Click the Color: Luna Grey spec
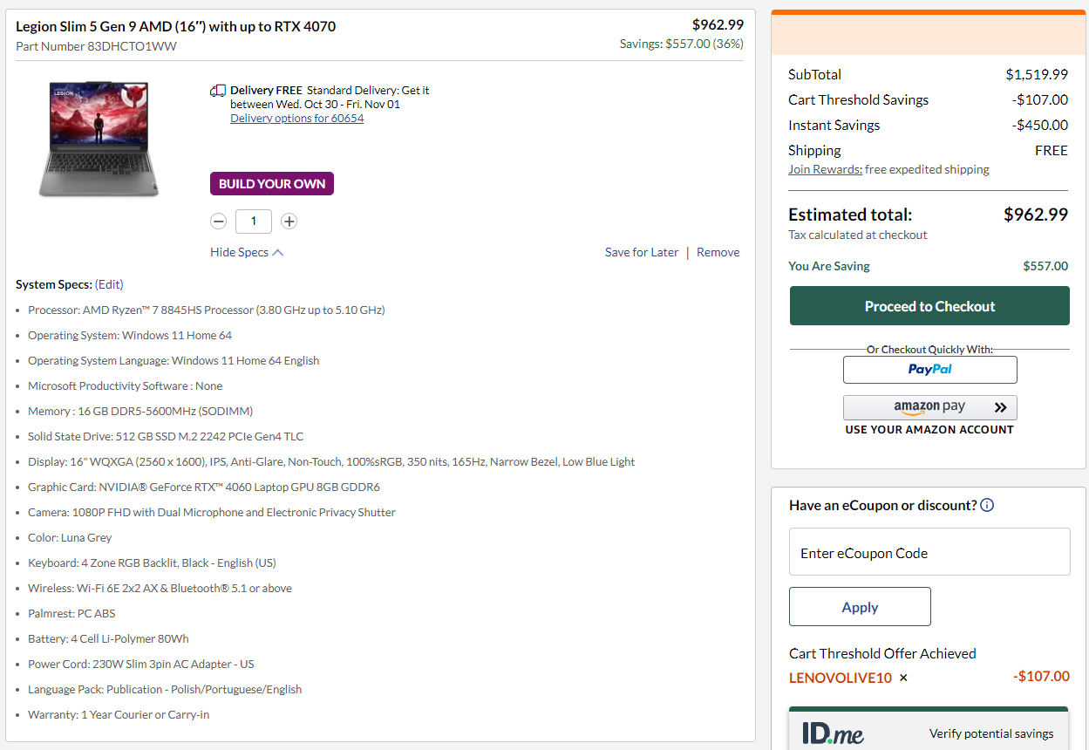1089x750 pixels. [70, 537]
